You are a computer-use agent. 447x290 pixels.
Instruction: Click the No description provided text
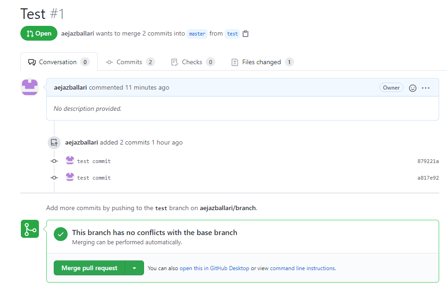pyautogui.click(x=88, y=109)
